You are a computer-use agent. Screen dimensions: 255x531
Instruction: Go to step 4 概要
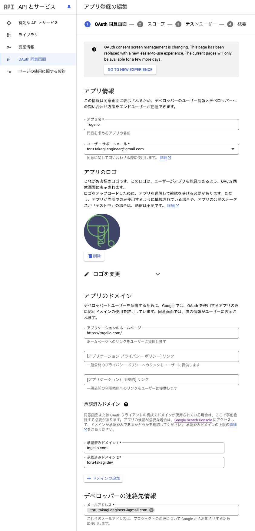pyautogui.click(x=237, y=24)
